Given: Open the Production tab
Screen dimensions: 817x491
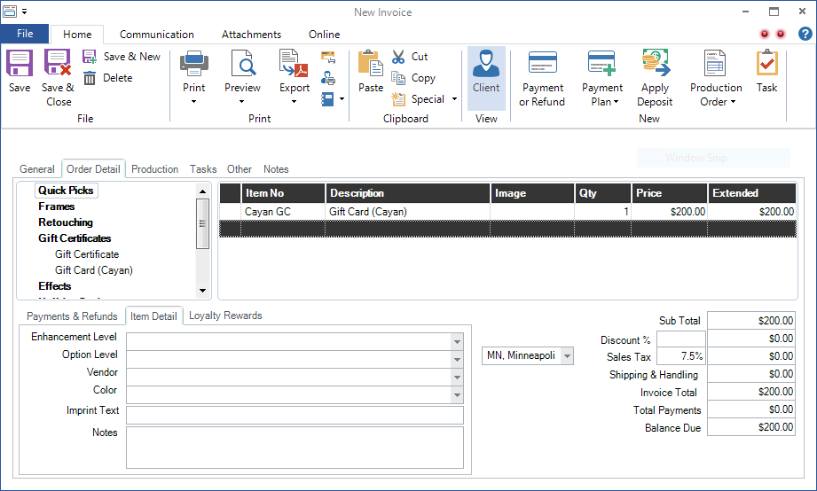Looking at the screenshot, I should coord(154,169).
